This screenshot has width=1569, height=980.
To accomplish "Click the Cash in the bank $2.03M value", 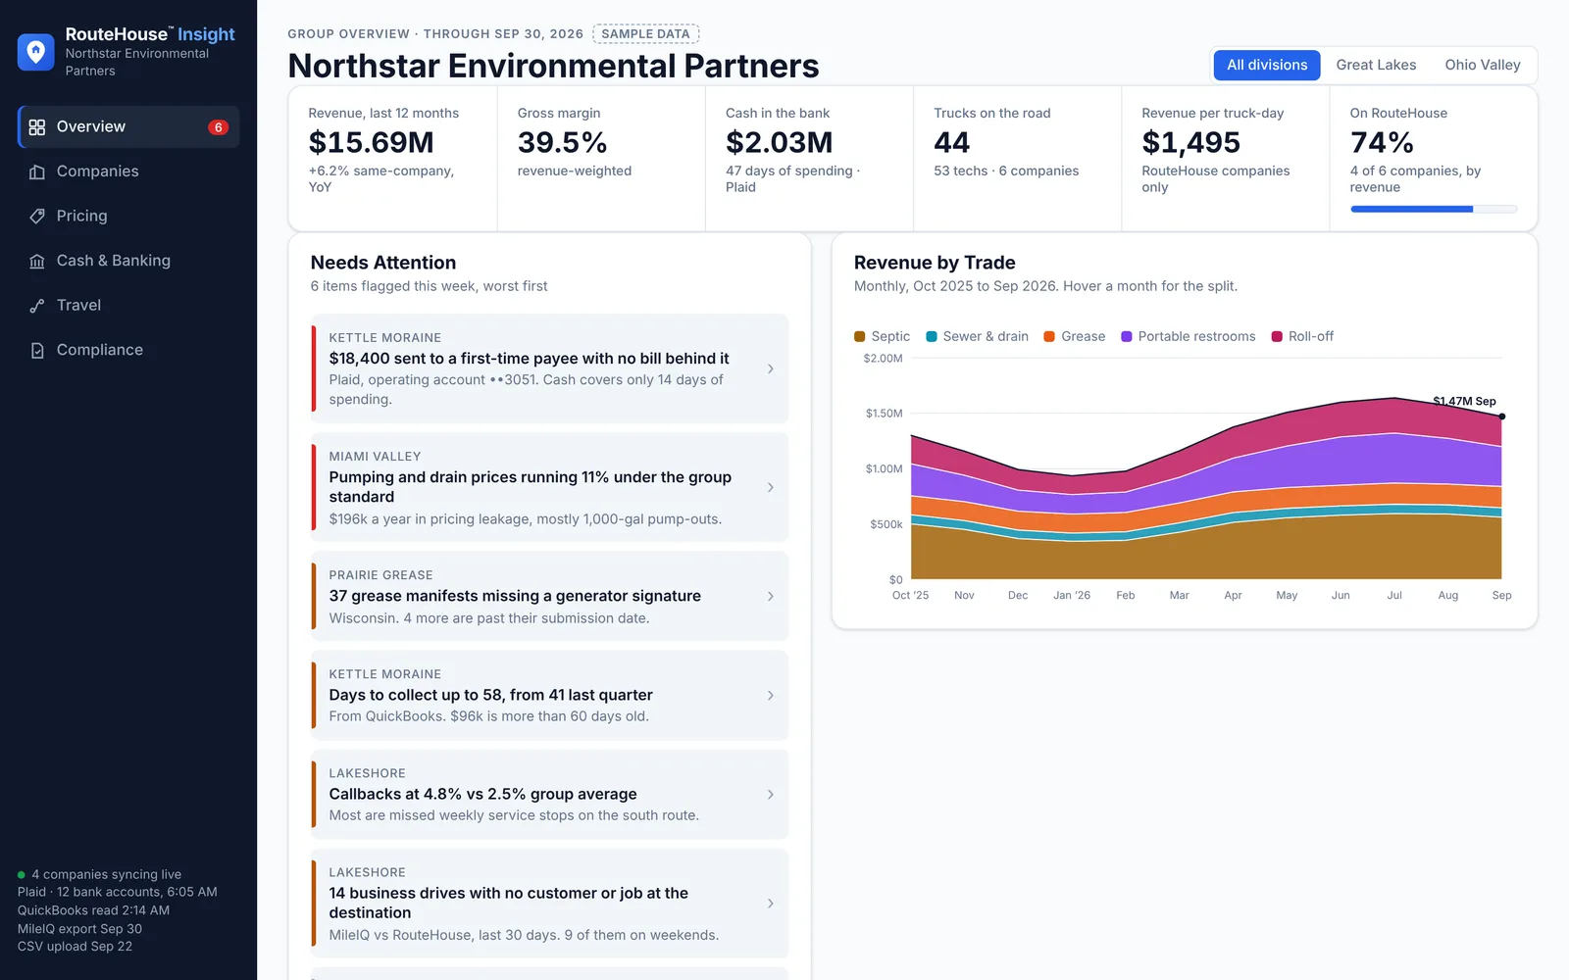I will (780, 143).
